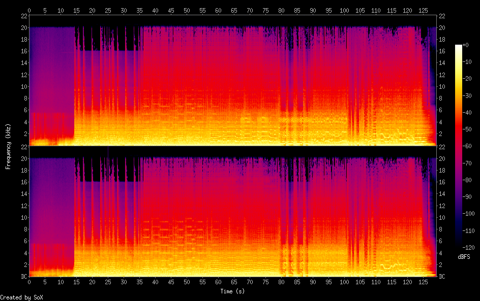Select the 75 second label on top time axis

pyautogui.click(x=265, y=10)
